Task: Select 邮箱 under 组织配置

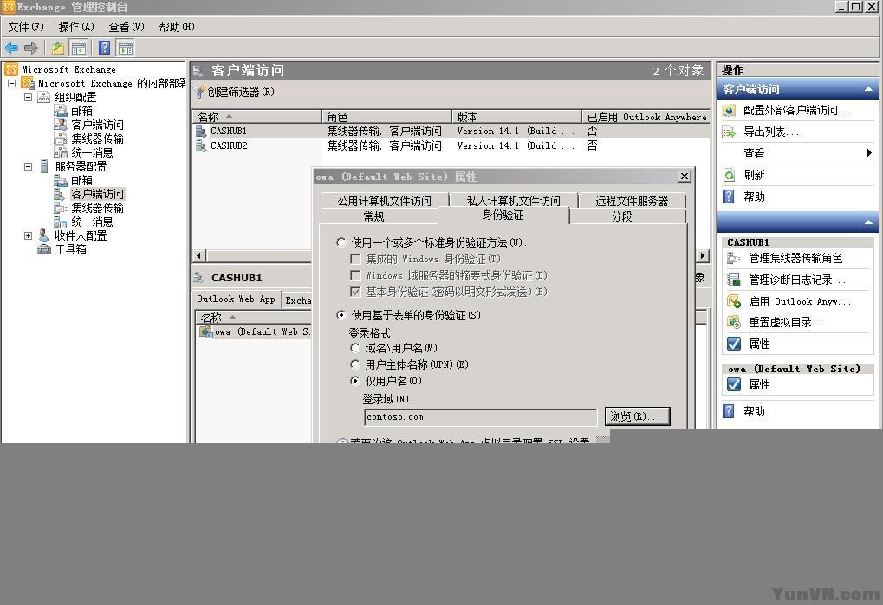Action: click(81, 111)
